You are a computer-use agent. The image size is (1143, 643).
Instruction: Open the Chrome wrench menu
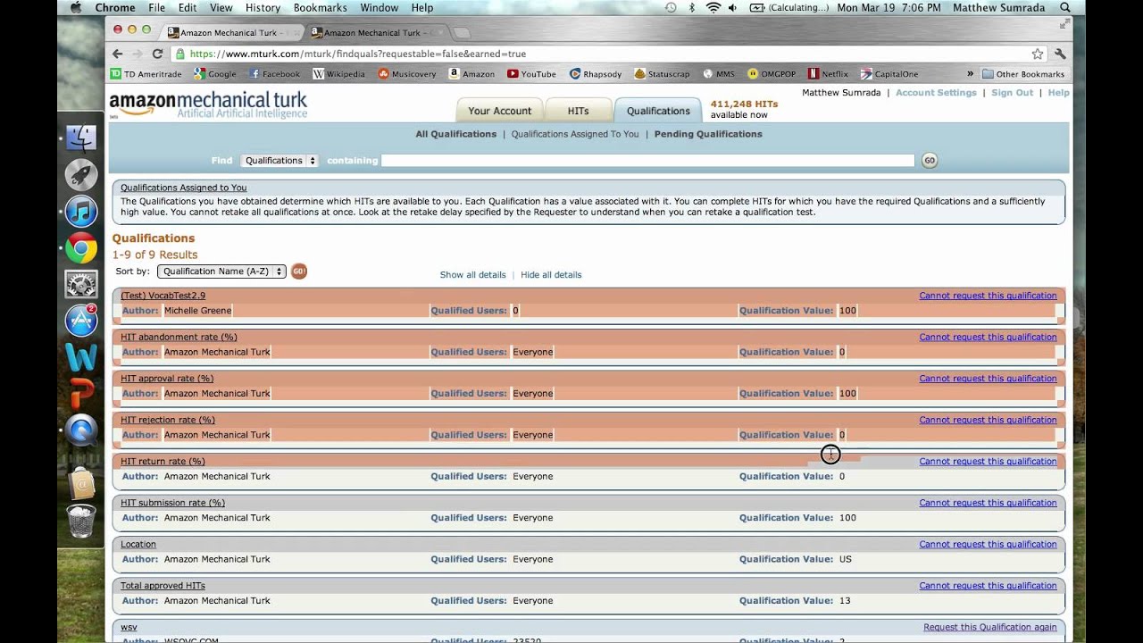point(1060,54)
